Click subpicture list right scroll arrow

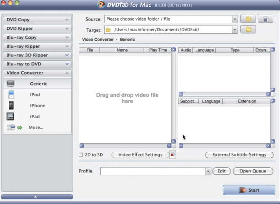[268, 146]
